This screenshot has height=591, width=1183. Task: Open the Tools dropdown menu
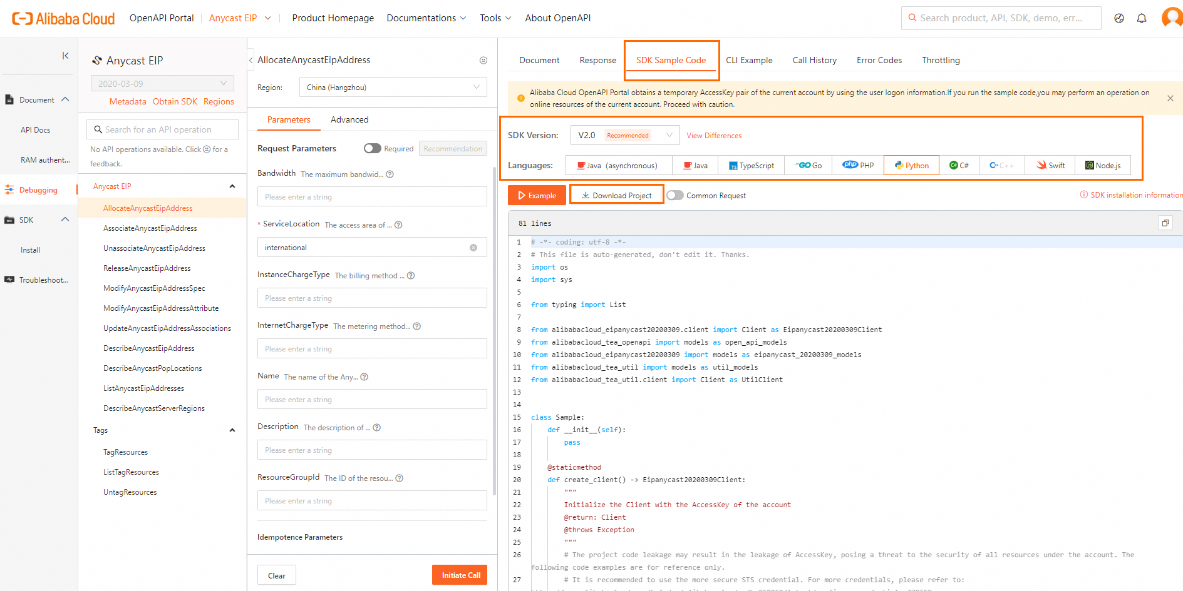495,18
